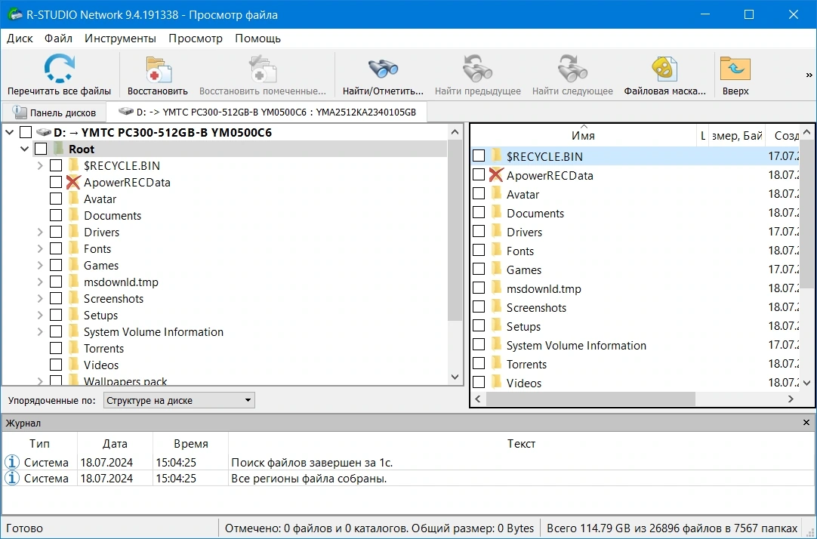Switch to Панель дисков tab

click(x=54, y=112)
